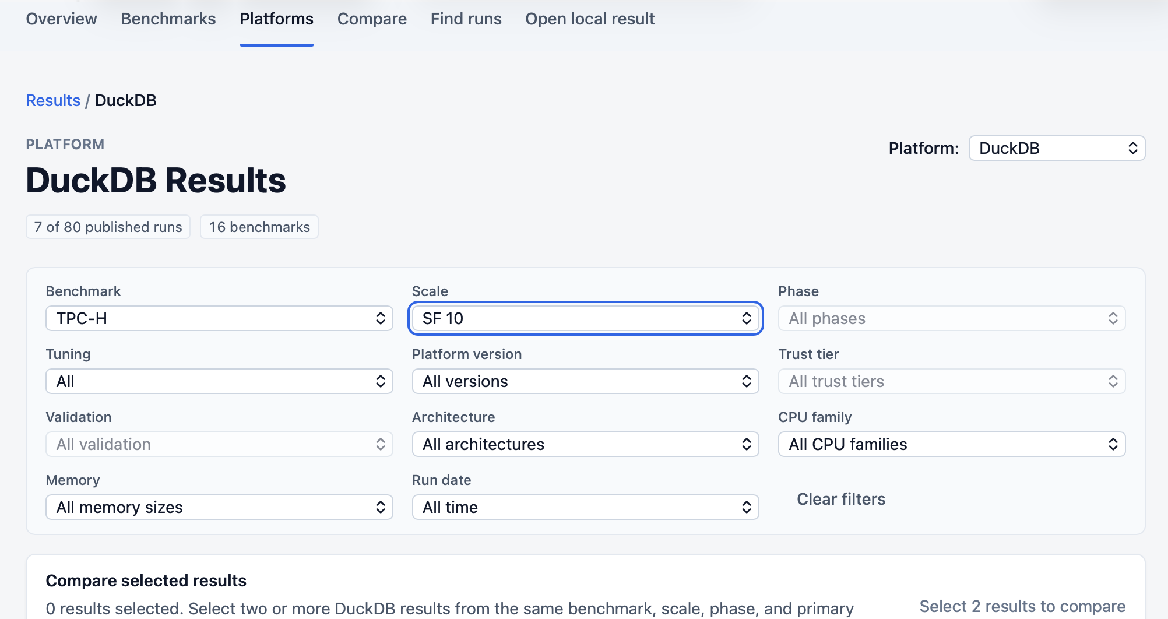The width and height of the screenshot is (1168, 619).
Task: Open the Find runs tab
Action: pos(466,19)
